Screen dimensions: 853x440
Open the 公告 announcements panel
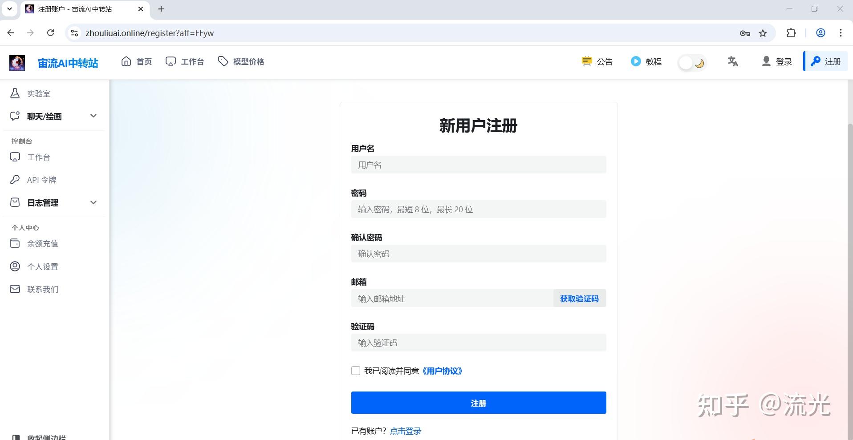coord(597,61)
